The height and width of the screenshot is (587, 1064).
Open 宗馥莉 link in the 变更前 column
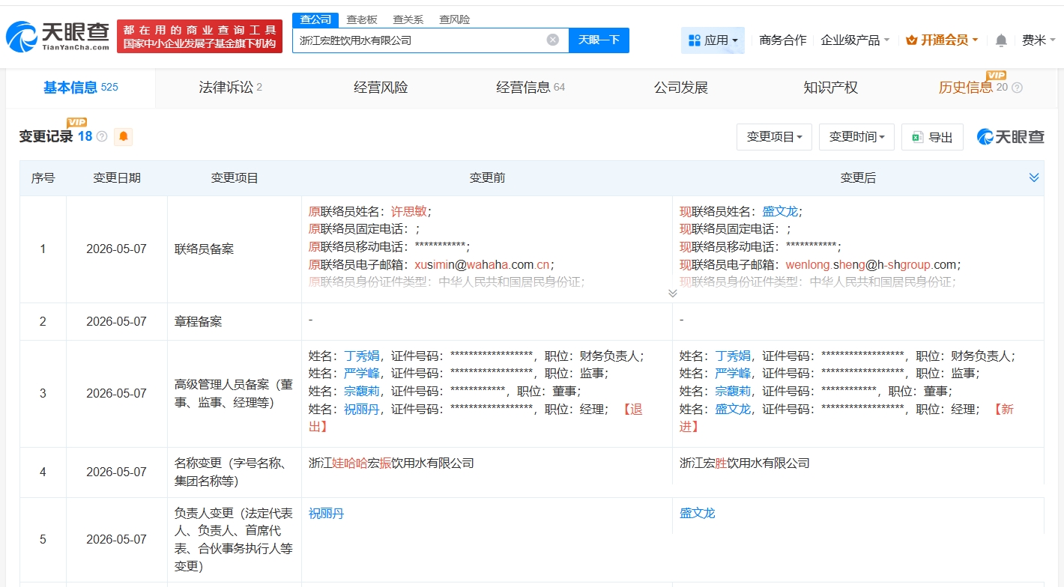[363, 391]
